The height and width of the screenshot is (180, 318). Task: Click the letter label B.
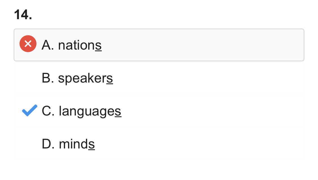coord(47,78)
